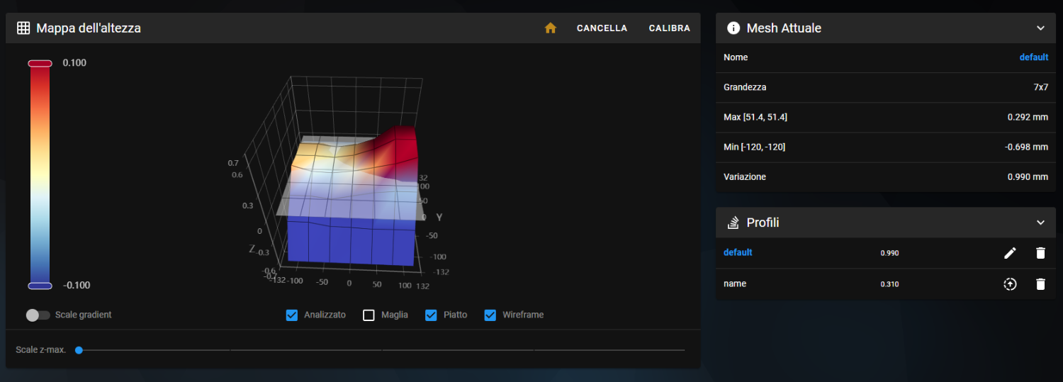
Task: Disable the Wireframe checkbox
Action: tap(490, 315)
